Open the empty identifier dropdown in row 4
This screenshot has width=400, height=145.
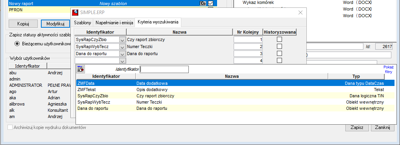coord(123,61)
